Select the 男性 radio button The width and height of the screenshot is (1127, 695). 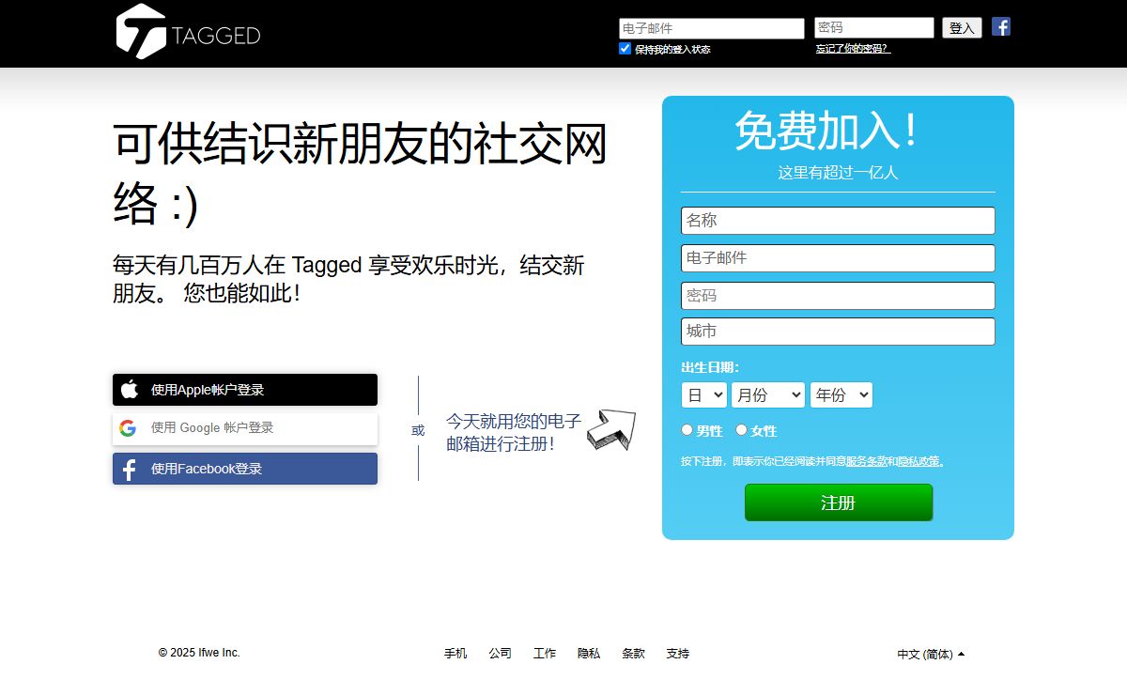pos(687,430)
